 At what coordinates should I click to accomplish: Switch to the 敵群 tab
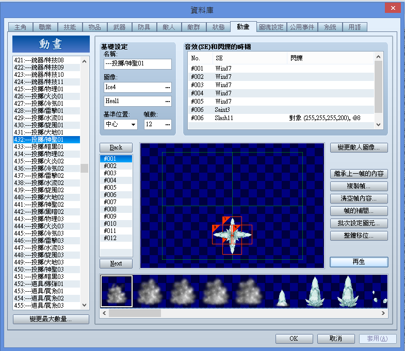tap(193, 27)
